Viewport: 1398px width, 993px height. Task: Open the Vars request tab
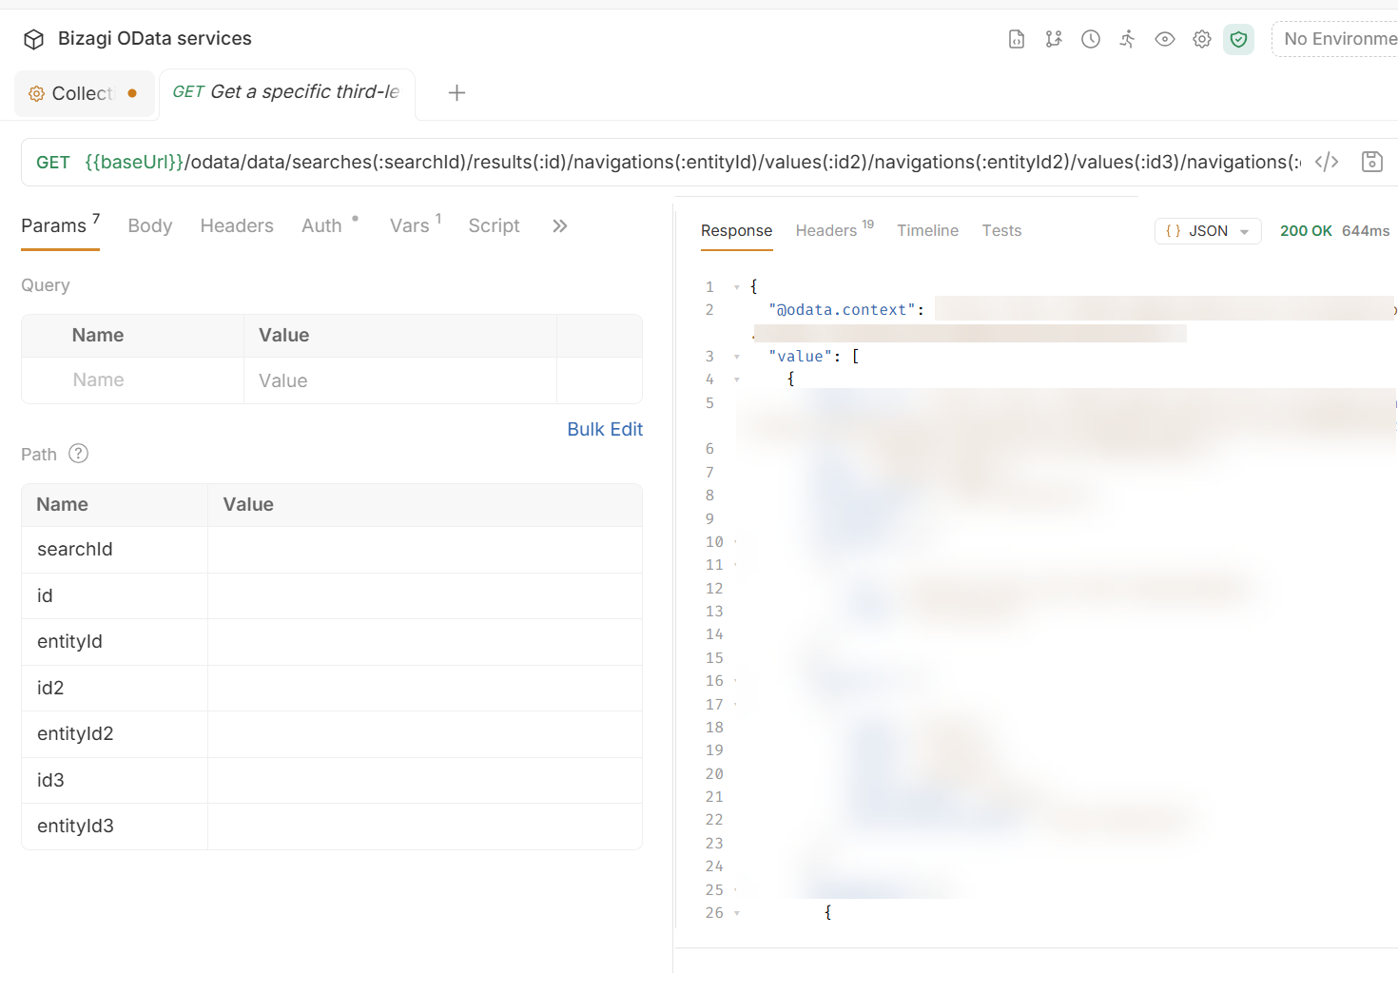(416, 225)
